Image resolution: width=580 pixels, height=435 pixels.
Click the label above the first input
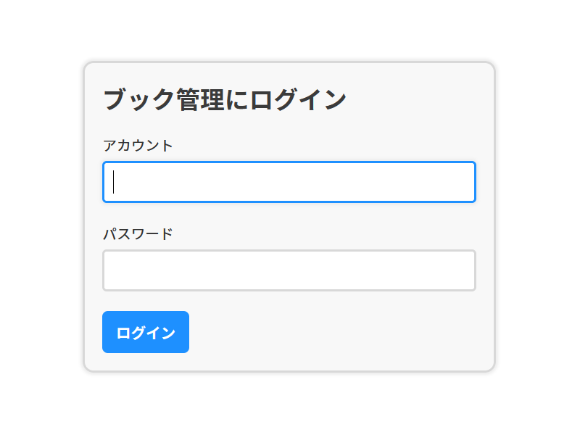(x=138, y=146)
